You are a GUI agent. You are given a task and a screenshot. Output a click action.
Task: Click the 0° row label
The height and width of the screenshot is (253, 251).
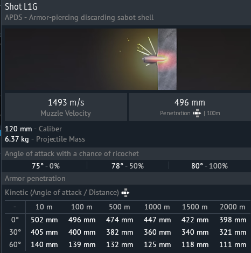pyautogui.click(x=15, y=220)
